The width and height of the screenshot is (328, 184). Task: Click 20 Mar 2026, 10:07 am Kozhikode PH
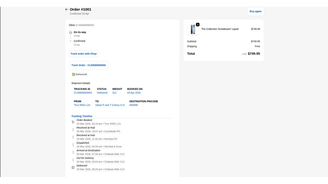[x=98, y=131]
